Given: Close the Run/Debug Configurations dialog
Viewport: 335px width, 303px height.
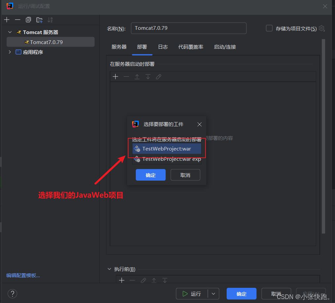Looking at the screenshot, I should (325, 6).
